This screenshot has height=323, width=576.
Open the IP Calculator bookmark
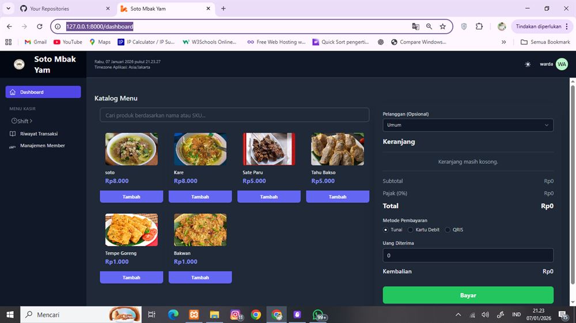tap(146, 42)
